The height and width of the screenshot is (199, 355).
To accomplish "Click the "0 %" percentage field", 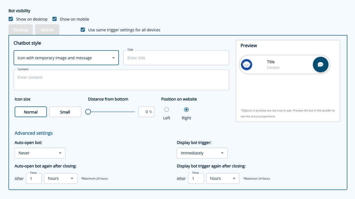I will (x=146, y=112).
